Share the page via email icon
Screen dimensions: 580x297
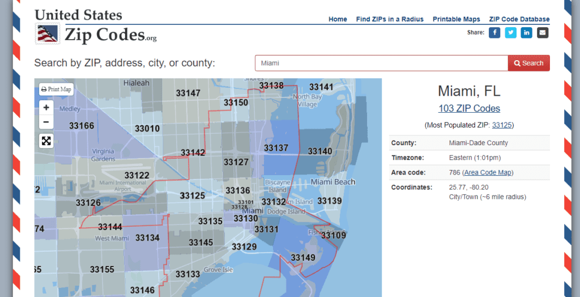[543, 33]
